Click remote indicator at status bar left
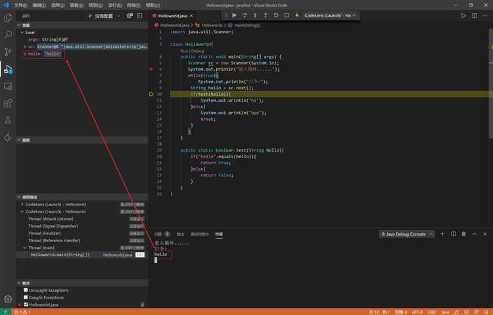Viewport: 493px width, 315px height. tap(5, 312)
